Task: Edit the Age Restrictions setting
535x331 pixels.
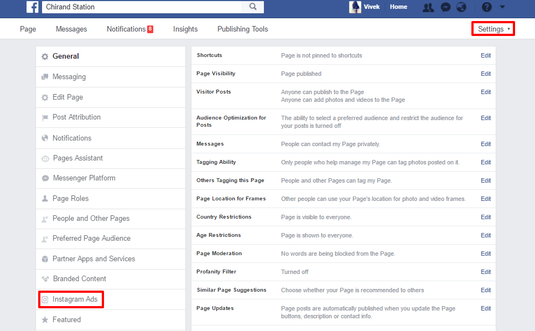Action: tap(486, 235)
